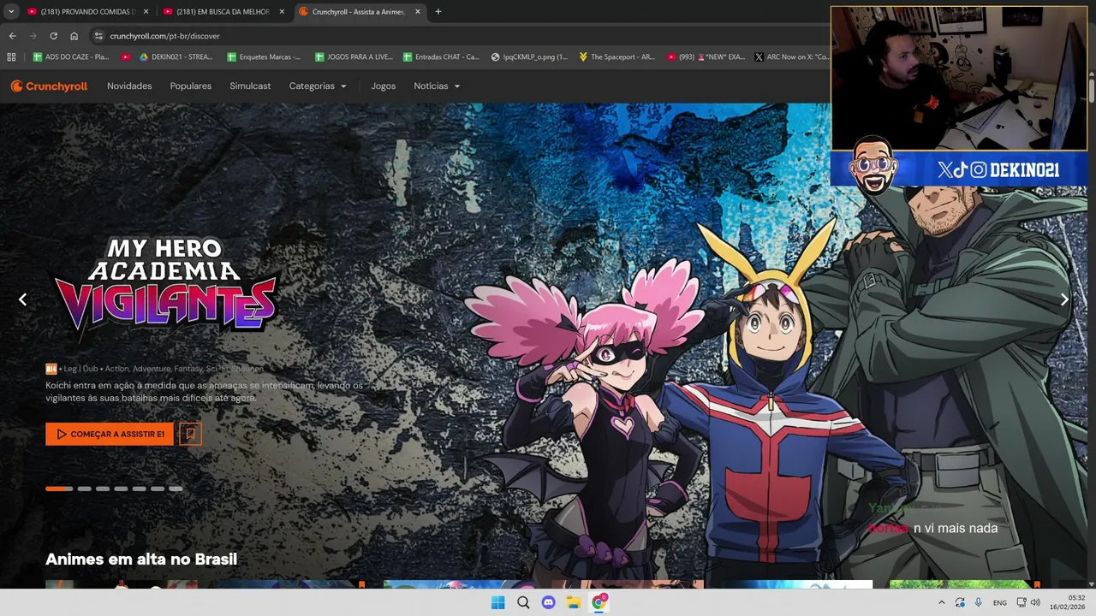View site information icon in address bar
This screenshot has width=1096, height=616.
pyautogui.click(x=98, y=36)
